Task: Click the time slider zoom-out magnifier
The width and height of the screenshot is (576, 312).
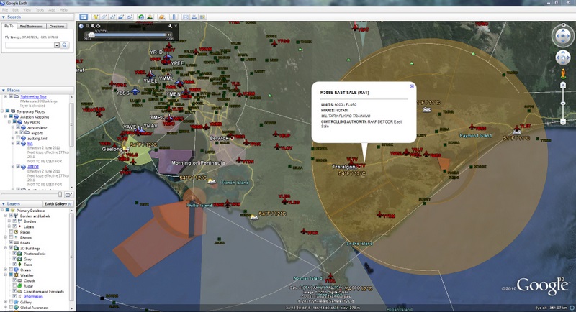Action: [x=87, y=26]
